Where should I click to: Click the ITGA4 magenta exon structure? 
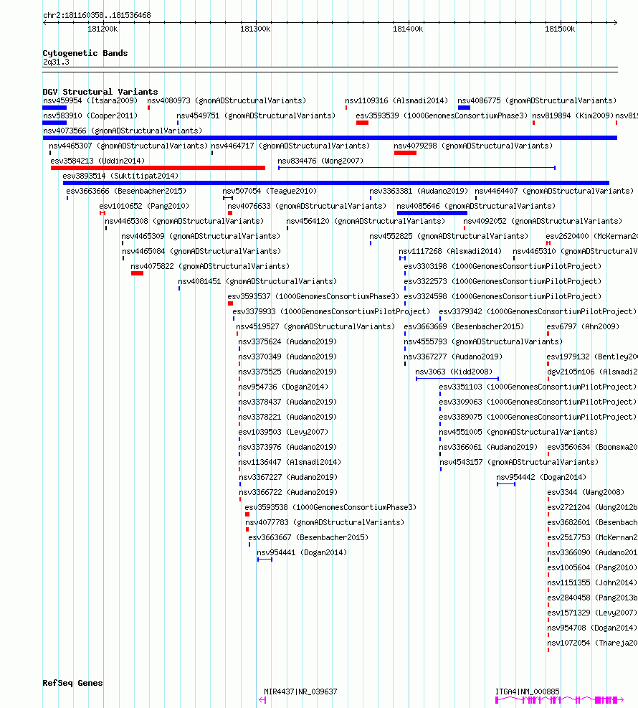click(x=559, y=700)
